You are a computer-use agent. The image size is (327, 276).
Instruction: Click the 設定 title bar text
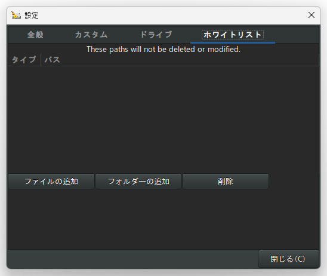coord(32,16)
